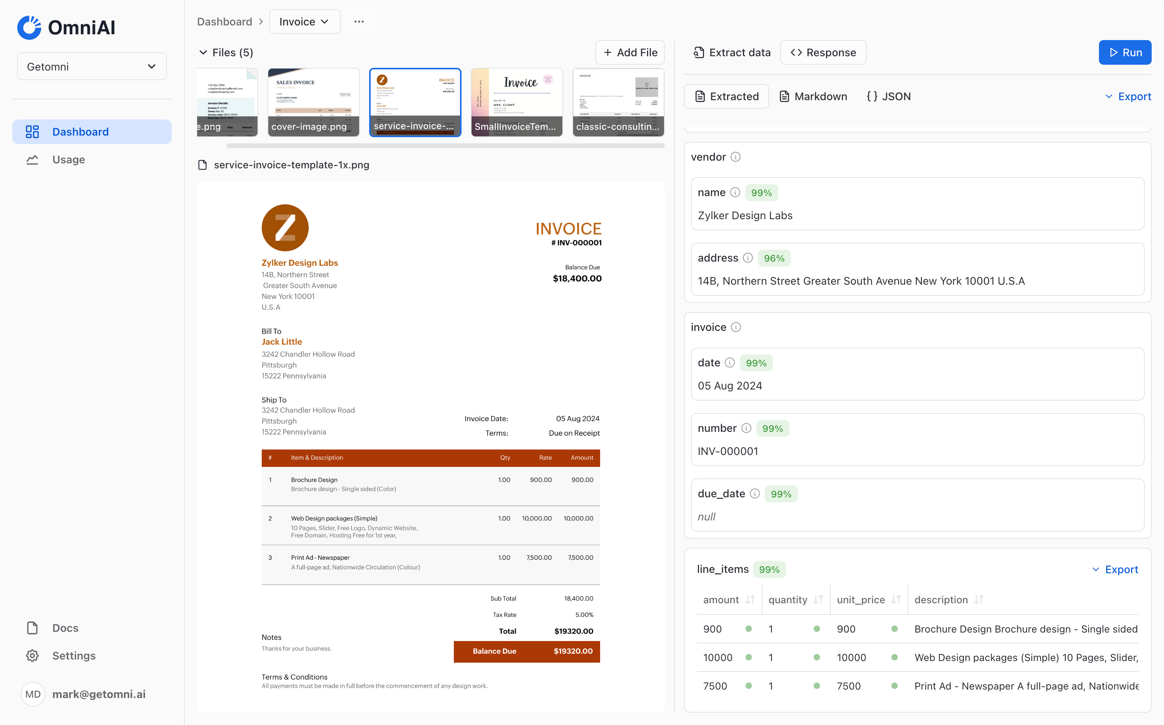
Task: Open Usage via its chart icon
Action: pyautogui.click(x=32, y=159)
